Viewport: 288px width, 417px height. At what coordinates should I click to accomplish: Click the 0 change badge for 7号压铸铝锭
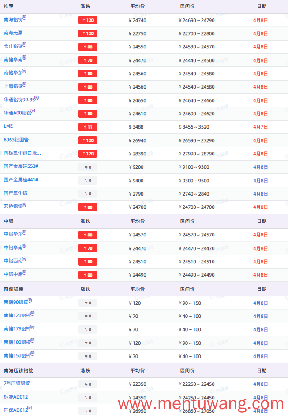click(87, 384)
